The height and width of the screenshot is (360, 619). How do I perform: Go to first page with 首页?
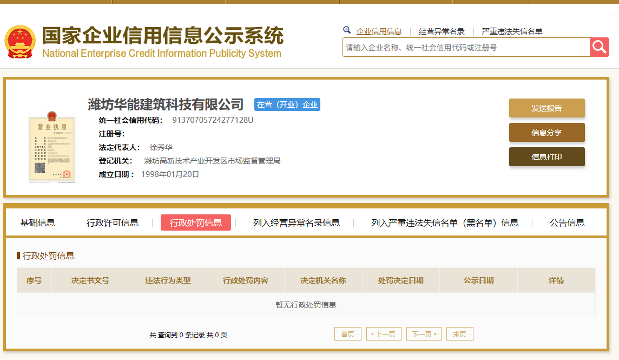coord(348,334)
